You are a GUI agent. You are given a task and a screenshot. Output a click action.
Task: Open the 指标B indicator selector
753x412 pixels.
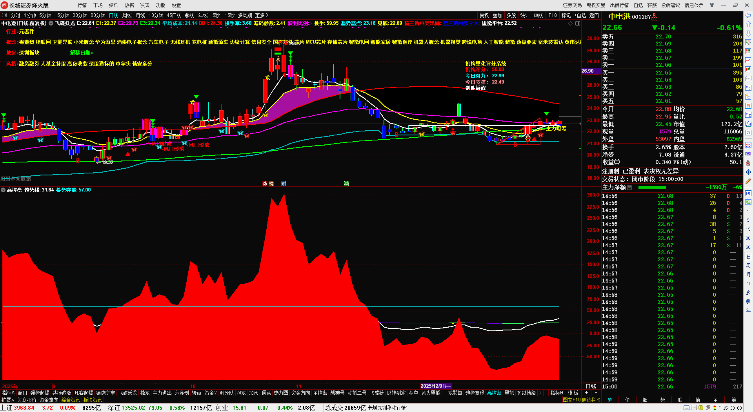click(557, 393)
